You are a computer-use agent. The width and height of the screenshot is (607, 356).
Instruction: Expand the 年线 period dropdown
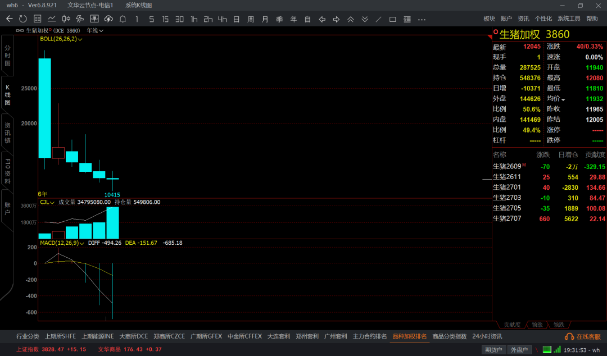[x=95, y=30]
